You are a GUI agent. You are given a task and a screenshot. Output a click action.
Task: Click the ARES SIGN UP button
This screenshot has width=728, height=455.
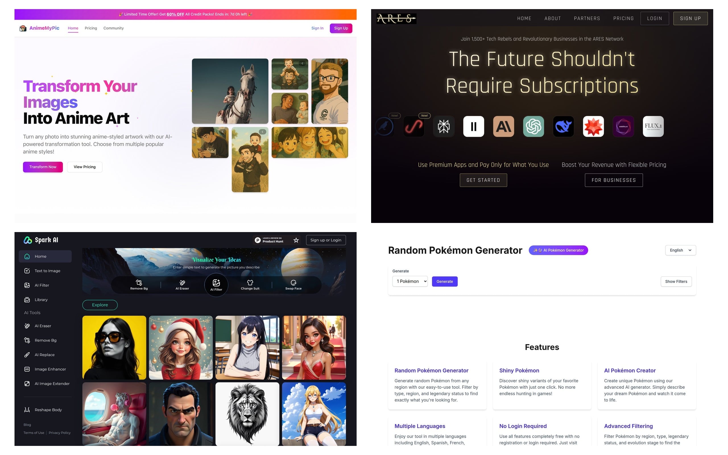pyautogui.click(x=690, y=19)
